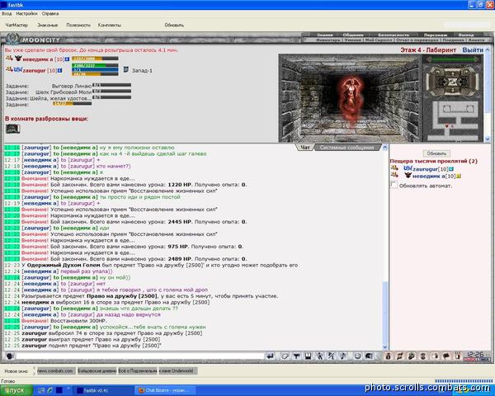Image resolution: width=495 pixels, height=396 pixels.
Task: Click Обновить in the top toolbar
Action: tap(174, 25)
